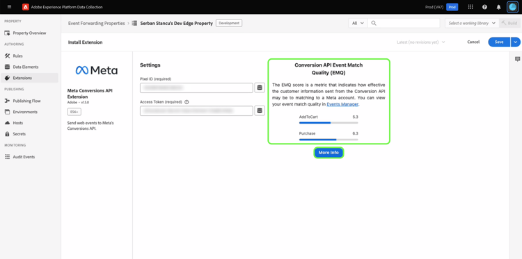Click the Development tag badge

(x=229, y=23)
